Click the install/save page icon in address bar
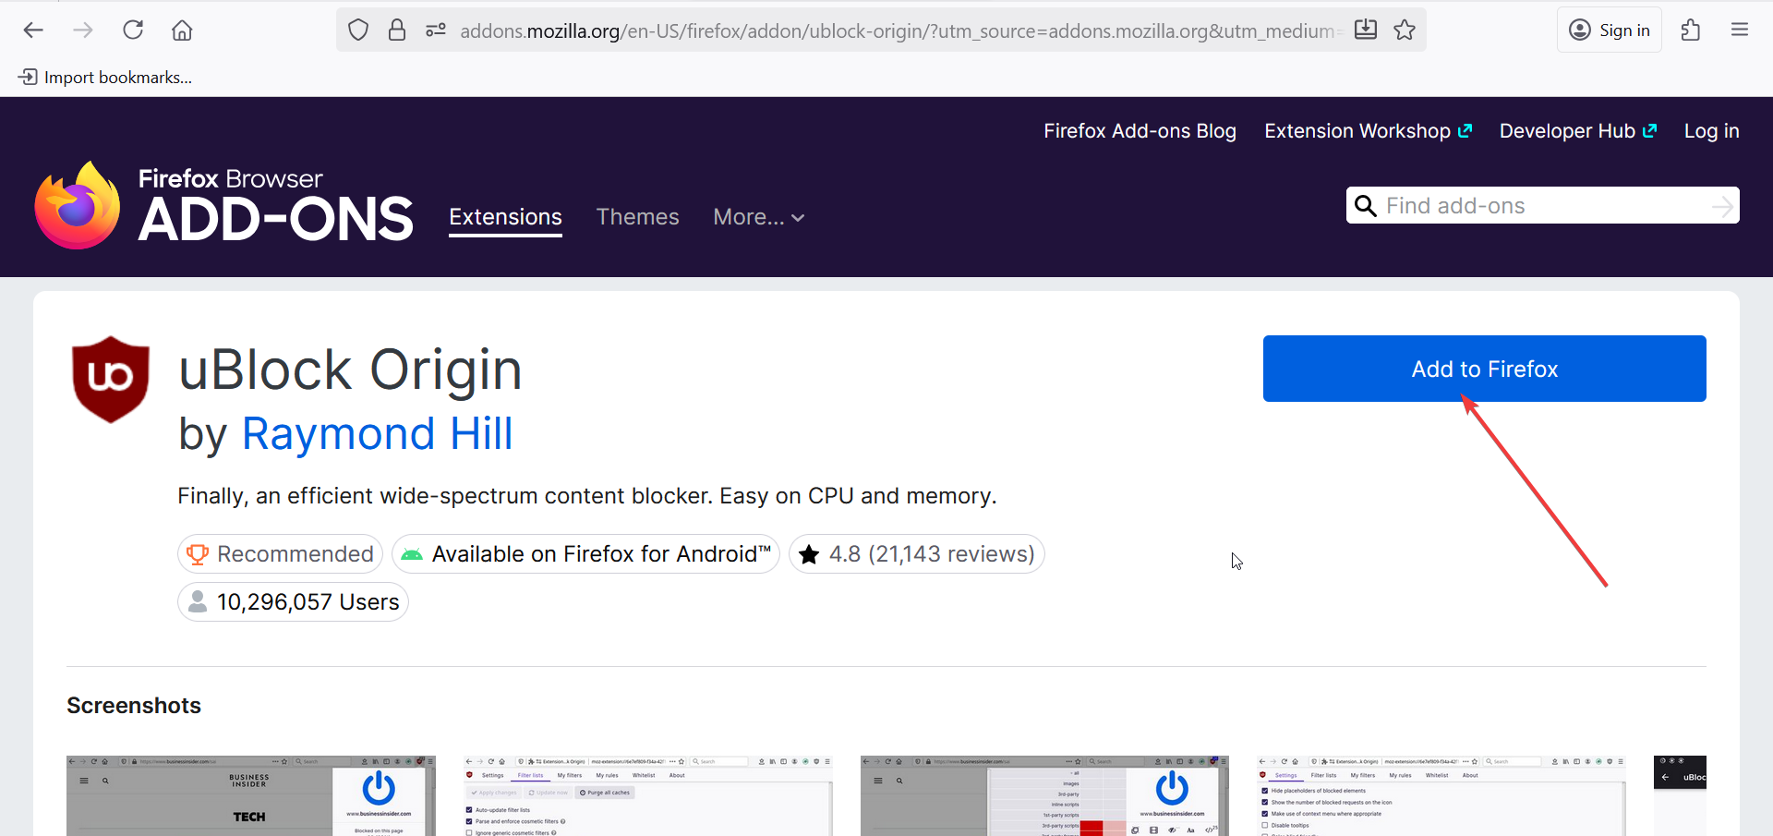Image resolution: width=1773 pixels, height=836 pixels. click(1366, 30)
